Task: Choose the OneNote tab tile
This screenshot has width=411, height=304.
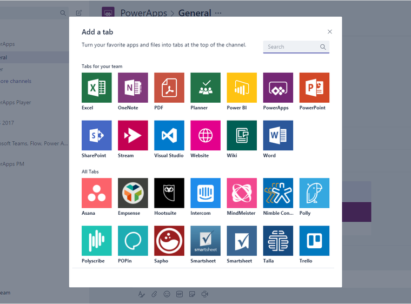Action: [132, 88]
